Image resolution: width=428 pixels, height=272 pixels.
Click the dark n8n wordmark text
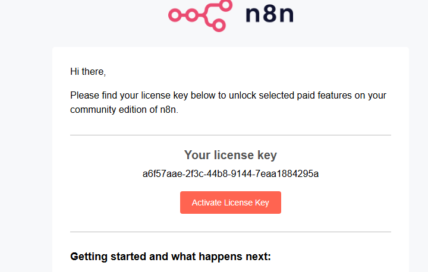[x=270, y=14]
